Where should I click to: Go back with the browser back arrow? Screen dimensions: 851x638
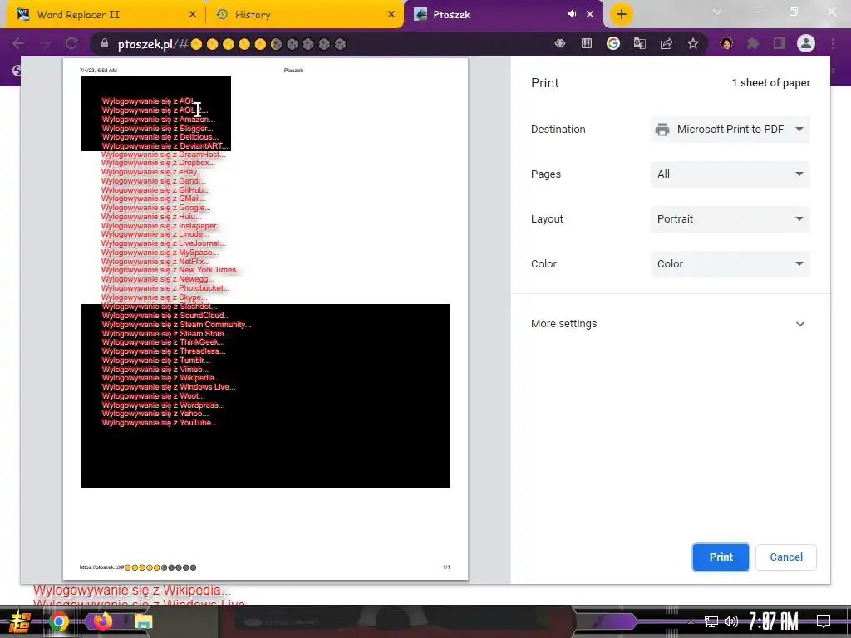tap(18, 43)
